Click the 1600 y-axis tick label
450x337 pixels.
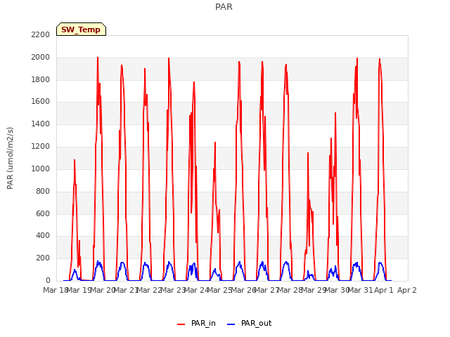pyautogui.click(x=41, y=101)
